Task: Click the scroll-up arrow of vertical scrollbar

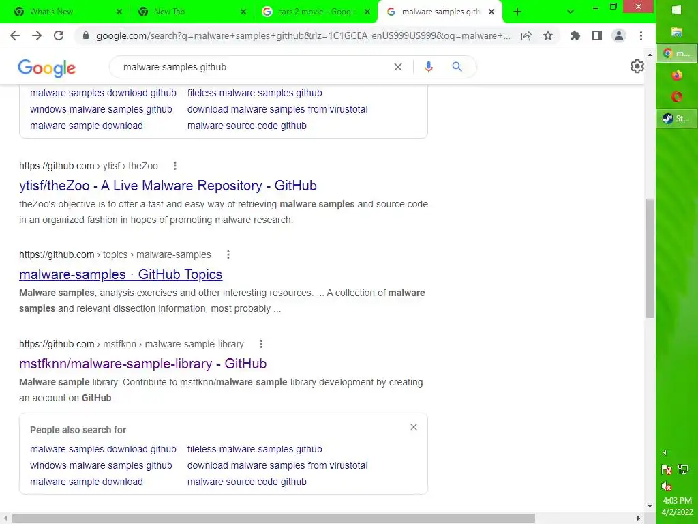Action: [x=650, y=55]
